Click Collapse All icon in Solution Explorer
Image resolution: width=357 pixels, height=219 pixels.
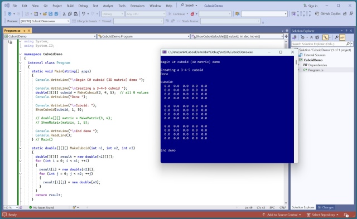pyautogui.click(x=311, y=37)
